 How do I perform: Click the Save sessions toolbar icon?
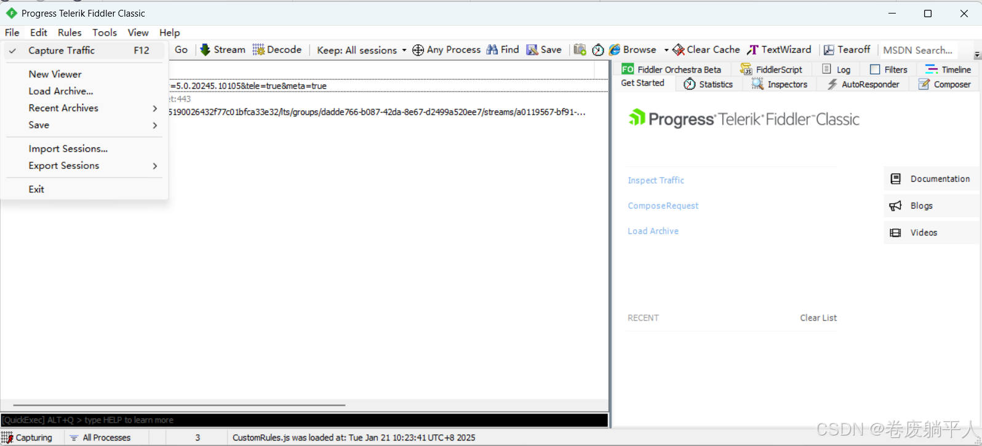coord(532,50)
